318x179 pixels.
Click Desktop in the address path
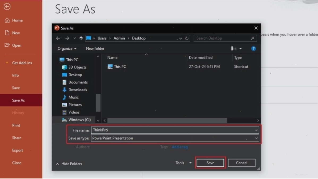139,38
